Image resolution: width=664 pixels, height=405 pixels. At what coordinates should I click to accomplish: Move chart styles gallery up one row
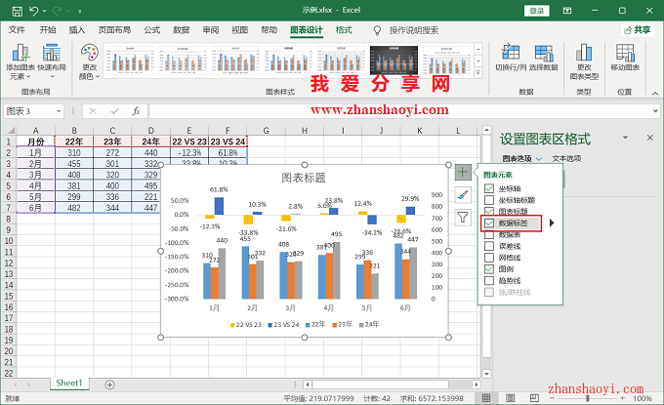478,50
